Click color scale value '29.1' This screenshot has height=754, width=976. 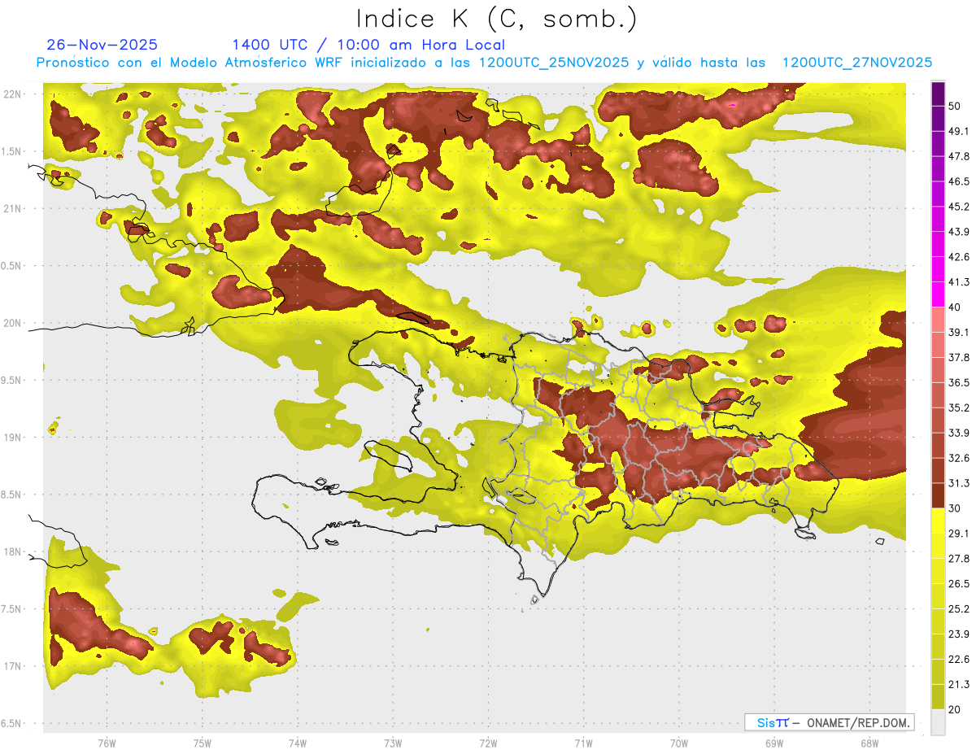pos(959,534)
